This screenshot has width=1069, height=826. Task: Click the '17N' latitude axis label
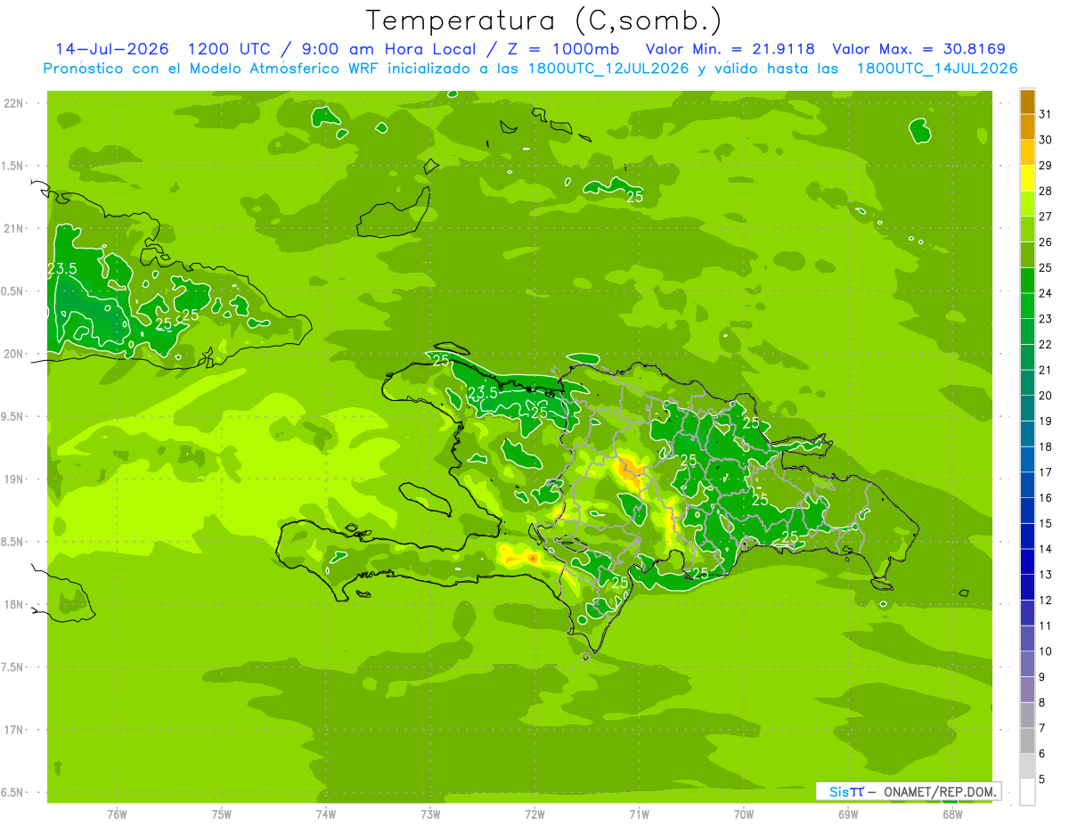(15, 730)
